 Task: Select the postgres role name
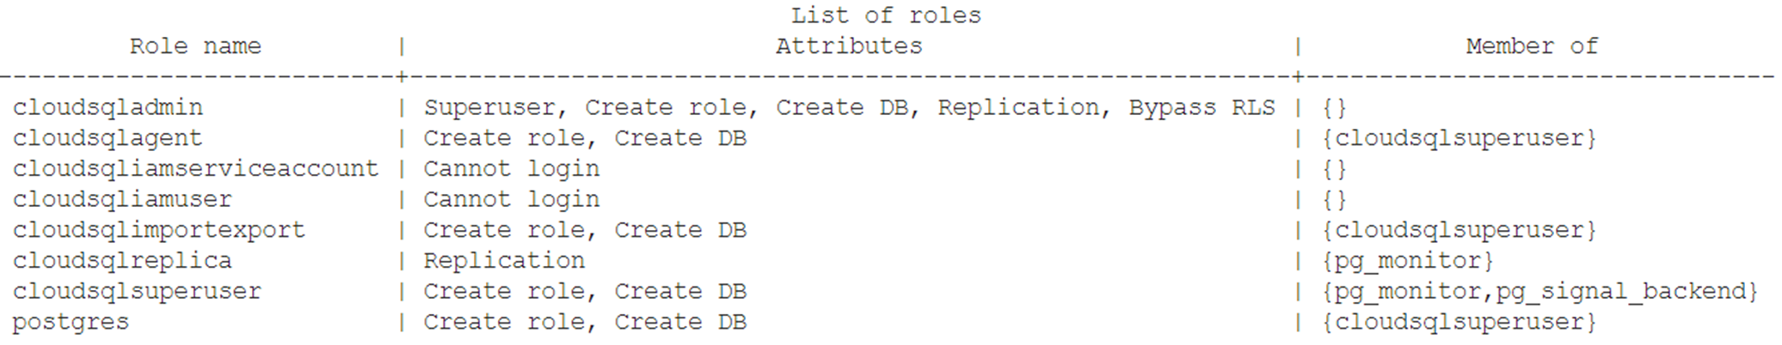point(71,323)
